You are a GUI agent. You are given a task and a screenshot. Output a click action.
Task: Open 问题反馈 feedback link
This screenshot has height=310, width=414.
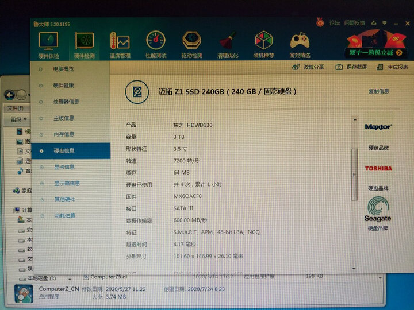355,23
